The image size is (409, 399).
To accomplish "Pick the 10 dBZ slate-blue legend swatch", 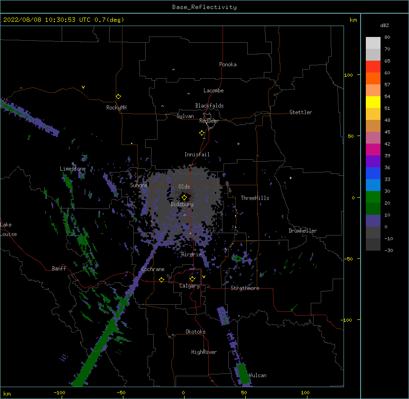I will pyautogui.click(x=373, y=221).
